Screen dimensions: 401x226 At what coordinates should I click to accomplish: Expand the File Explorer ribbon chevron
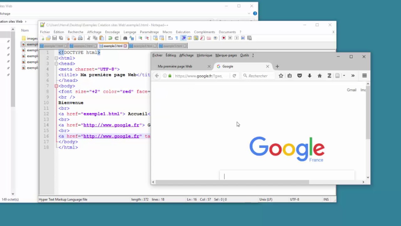click(x=249, y=13)
